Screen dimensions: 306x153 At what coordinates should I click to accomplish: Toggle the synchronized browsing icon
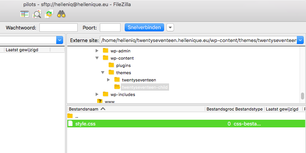[x=49, y=14]
